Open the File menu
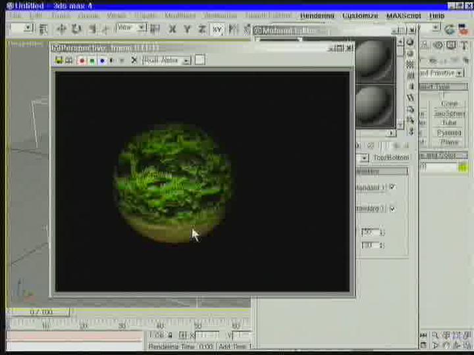 (x=14, y=15)
